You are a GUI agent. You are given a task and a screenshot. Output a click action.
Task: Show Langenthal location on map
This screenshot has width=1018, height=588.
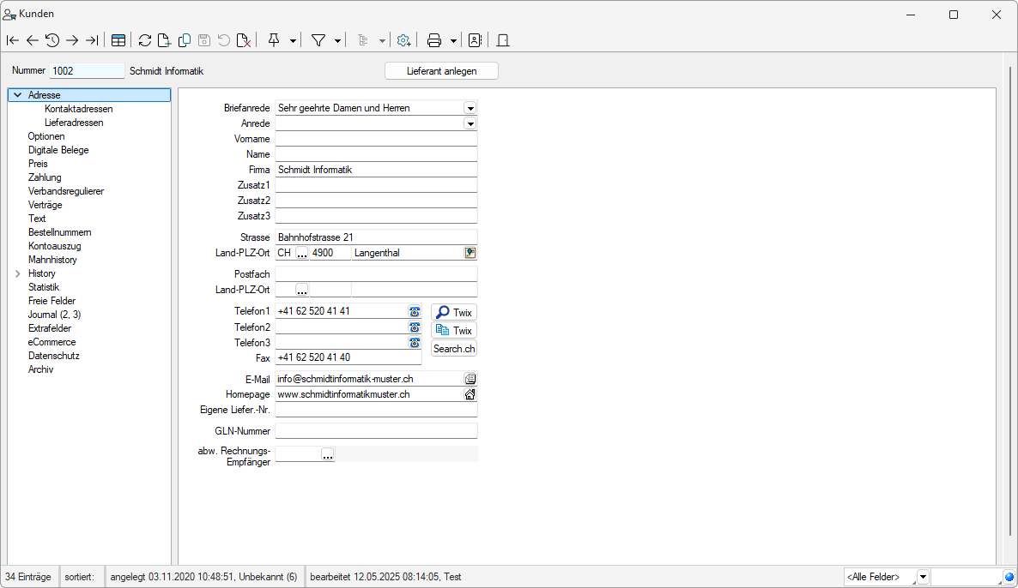click(x=470, y=253)
